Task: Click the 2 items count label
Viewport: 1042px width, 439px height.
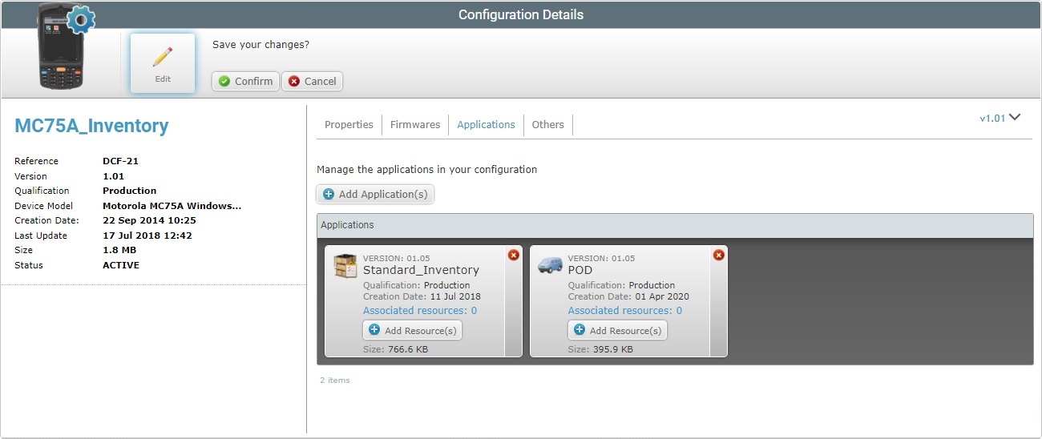Action: click(x=335, y=380)
